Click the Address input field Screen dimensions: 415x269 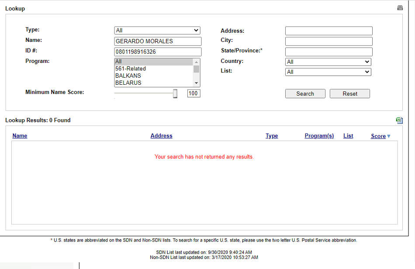(x=329, y=31)
